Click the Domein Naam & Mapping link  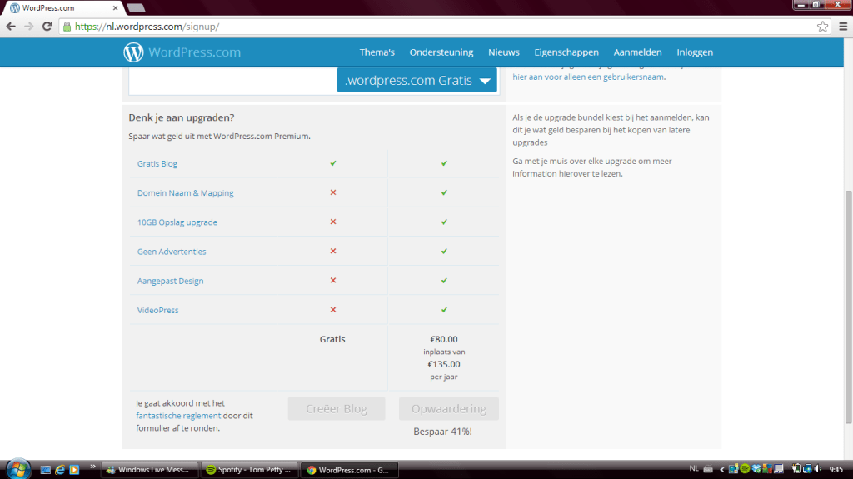click(185, 193)
